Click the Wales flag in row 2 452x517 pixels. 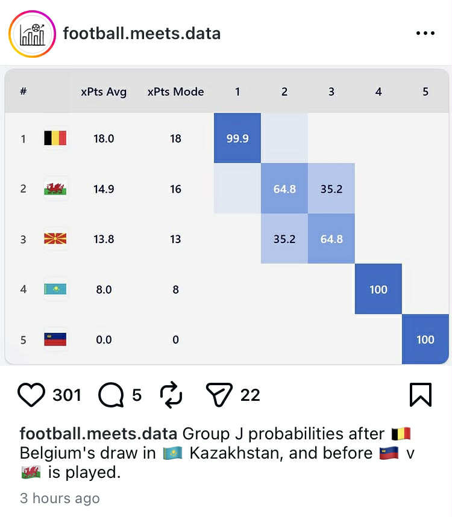[x=55, y=189]
